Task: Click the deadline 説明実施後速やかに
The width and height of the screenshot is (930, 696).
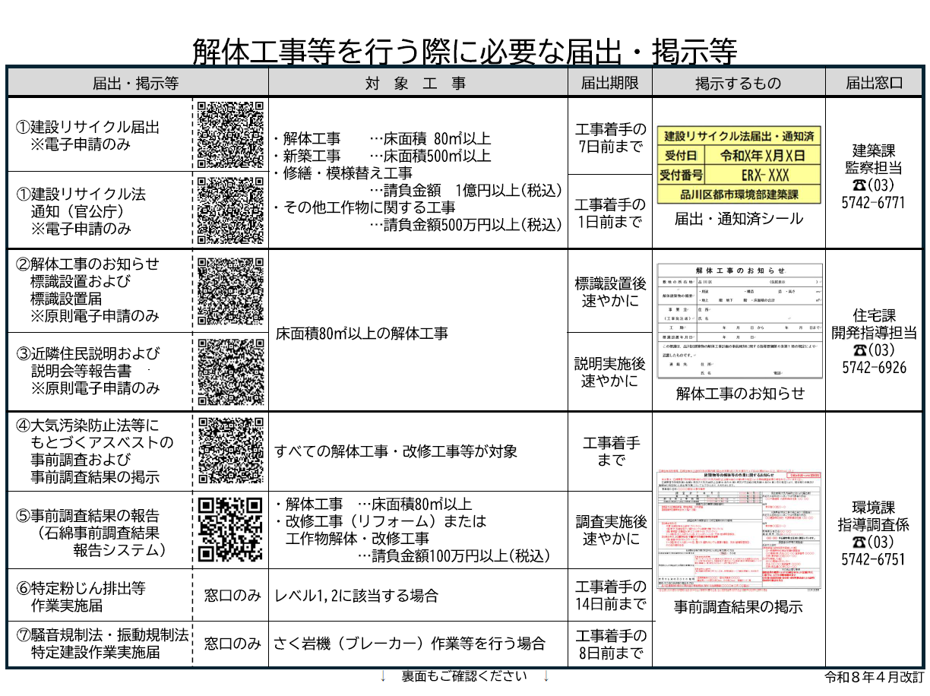Action: (x=610, y=372)
